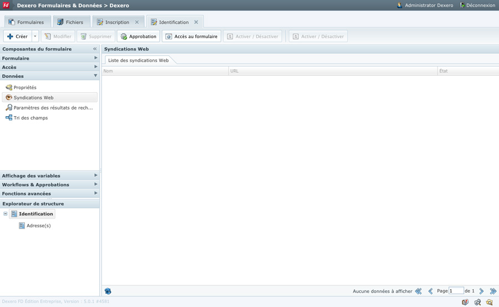Click the leftmost status bar icon

click(x=465, y=302)
